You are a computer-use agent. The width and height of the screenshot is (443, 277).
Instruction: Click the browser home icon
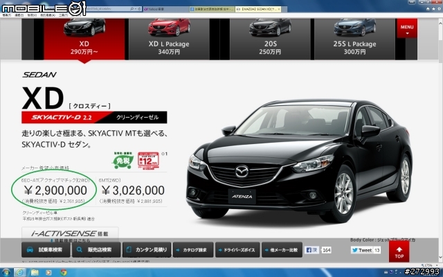click(x=428, y=9)
